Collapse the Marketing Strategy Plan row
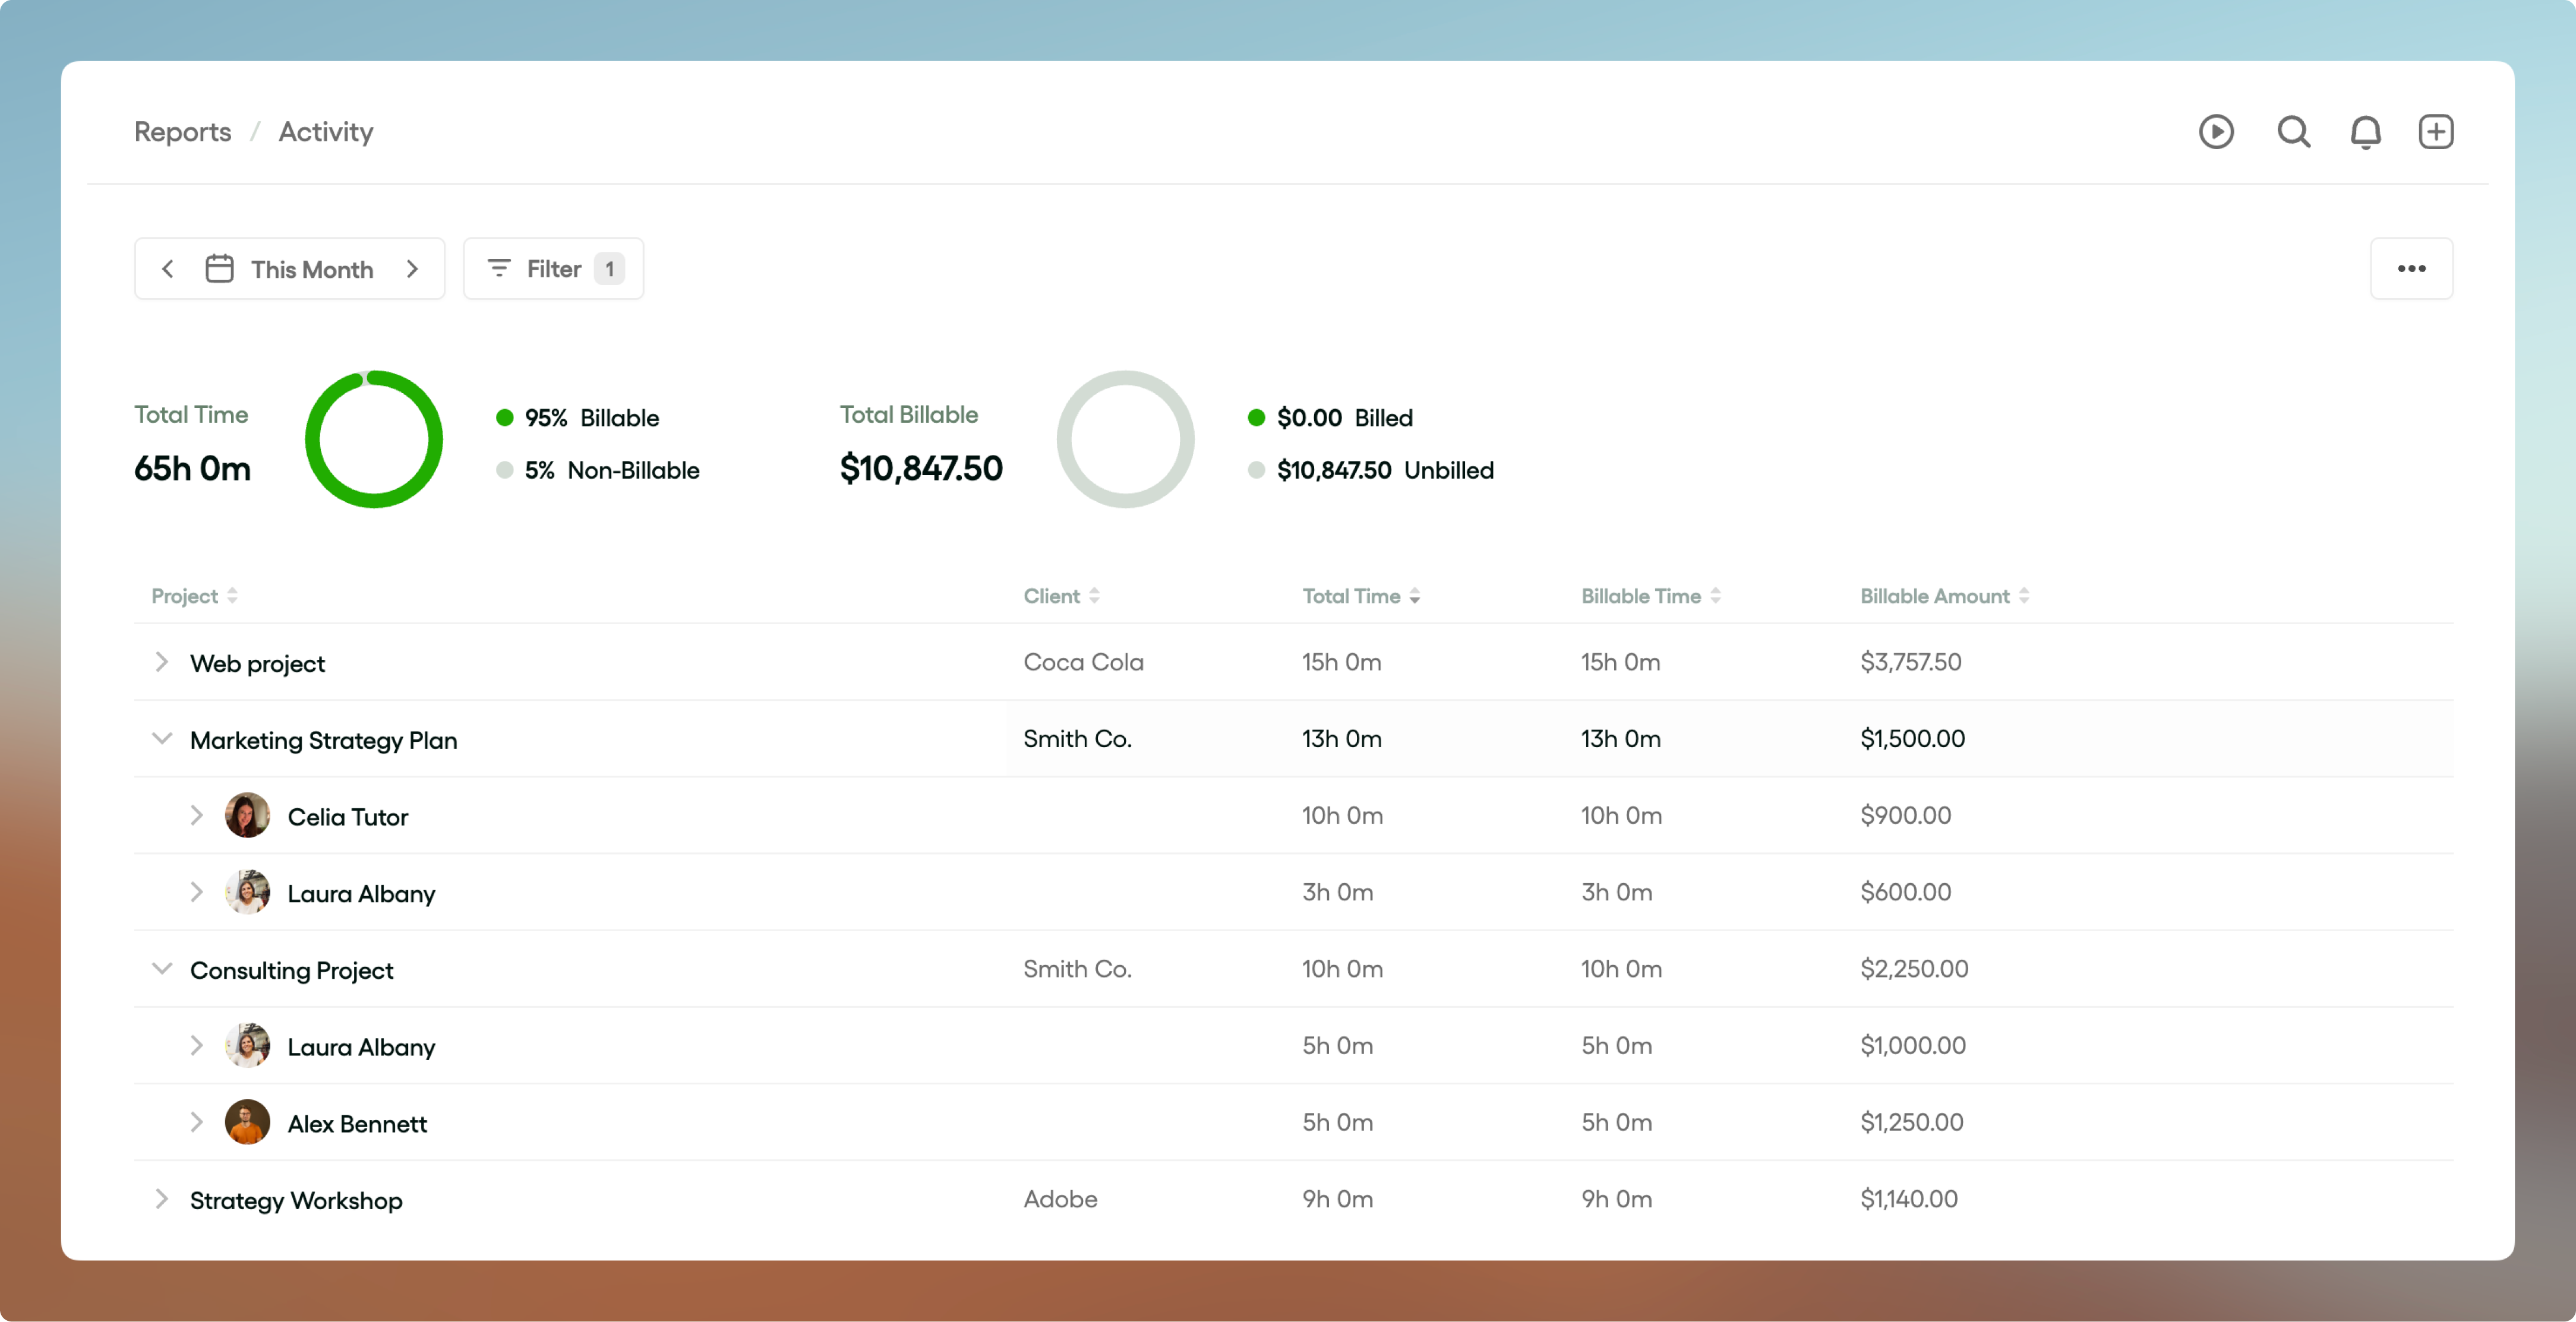2576x1322 pixels. tap(161, 739)
